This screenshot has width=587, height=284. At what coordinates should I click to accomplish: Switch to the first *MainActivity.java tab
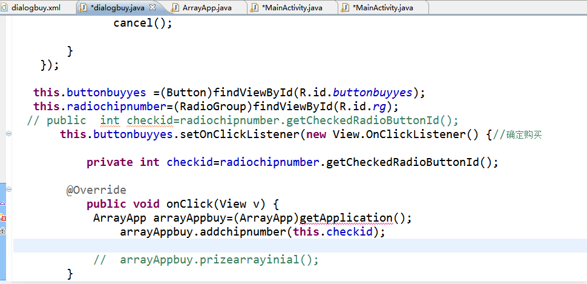click(292, 7)
